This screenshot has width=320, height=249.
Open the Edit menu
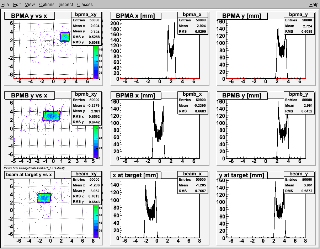click(x=17, y=5)
